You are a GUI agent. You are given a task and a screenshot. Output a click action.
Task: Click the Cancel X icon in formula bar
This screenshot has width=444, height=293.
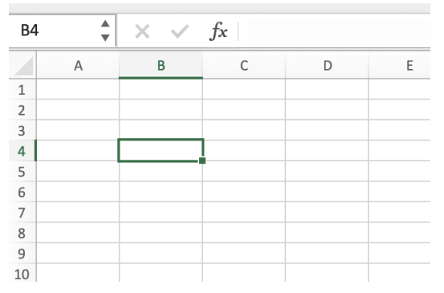click(142, 31)
